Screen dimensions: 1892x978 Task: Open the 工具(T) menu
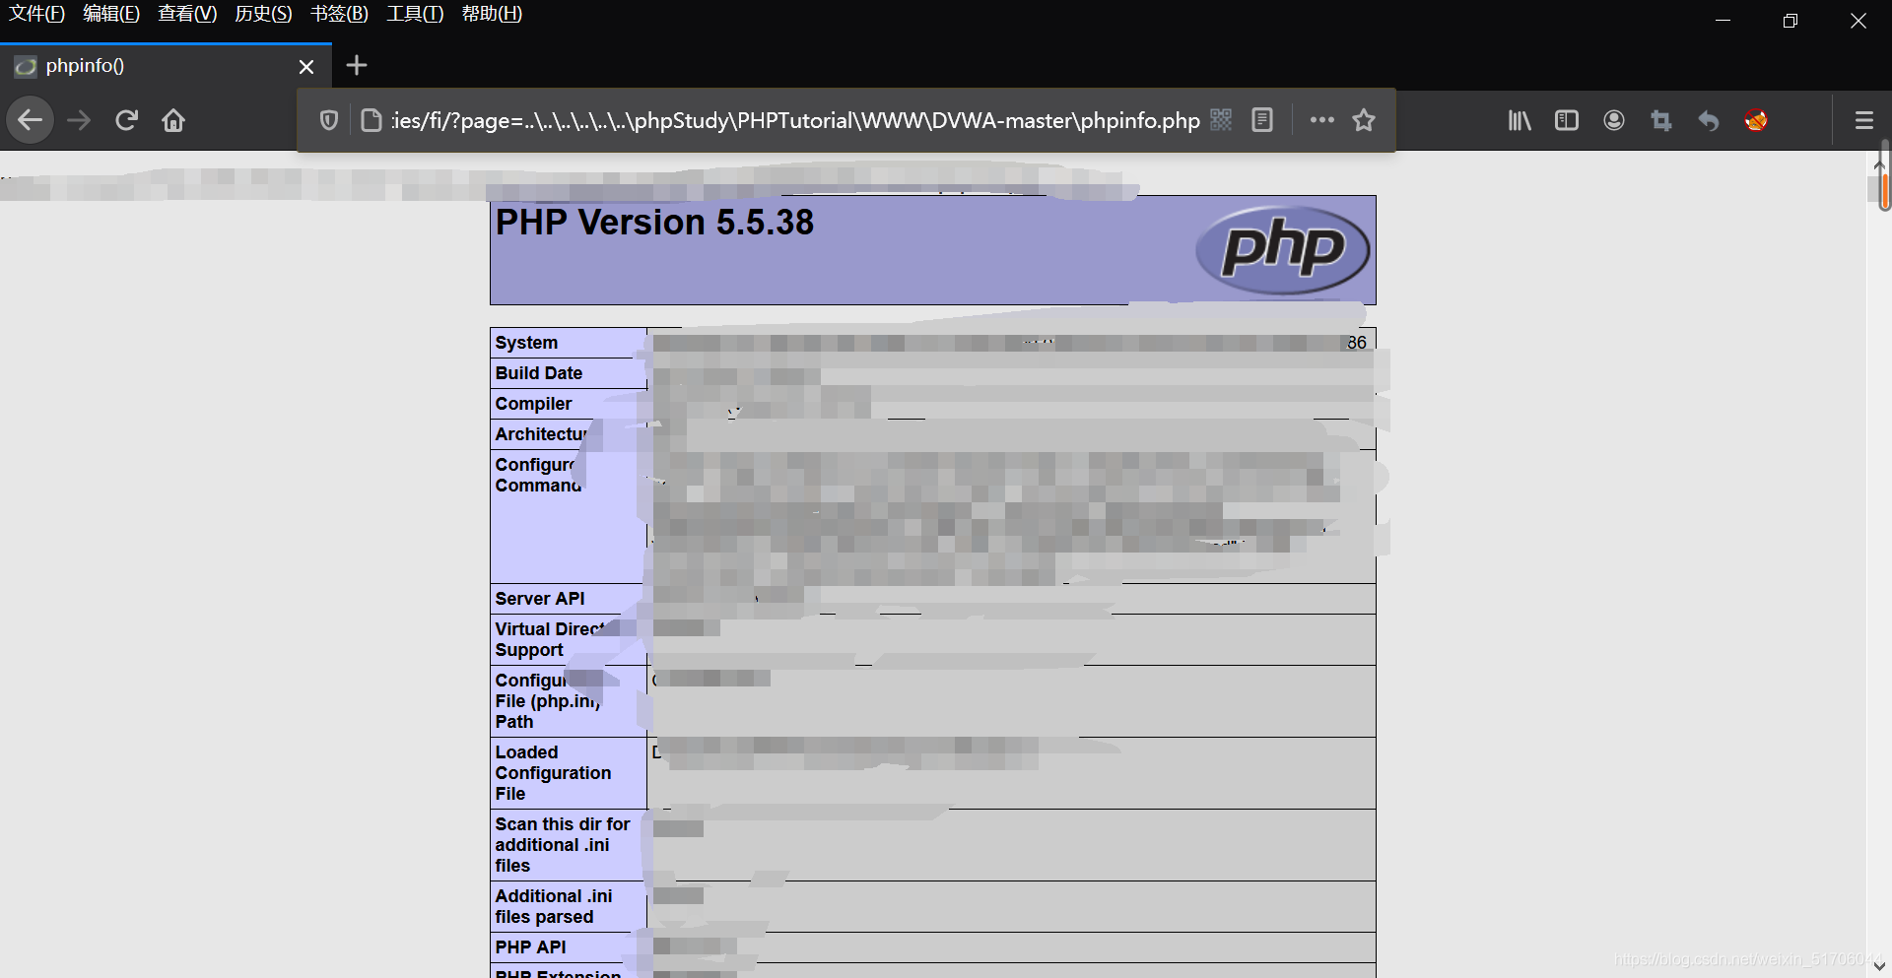(415, 14)
